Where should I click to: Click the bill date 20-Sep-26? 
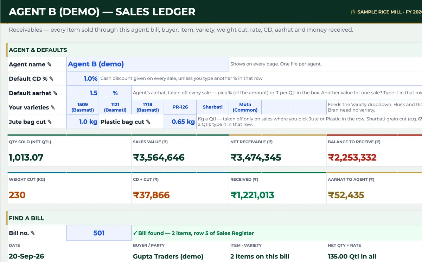[x=26, y=256]
